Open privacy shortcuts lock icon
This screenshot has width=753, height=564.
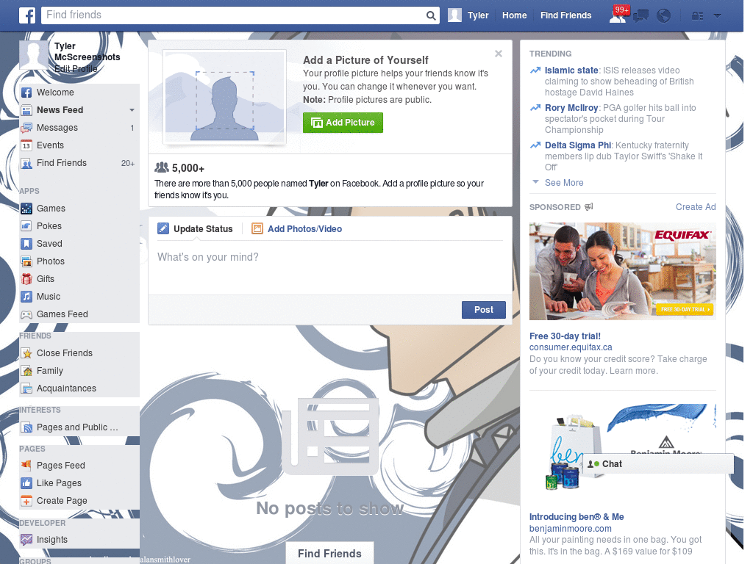697,16
